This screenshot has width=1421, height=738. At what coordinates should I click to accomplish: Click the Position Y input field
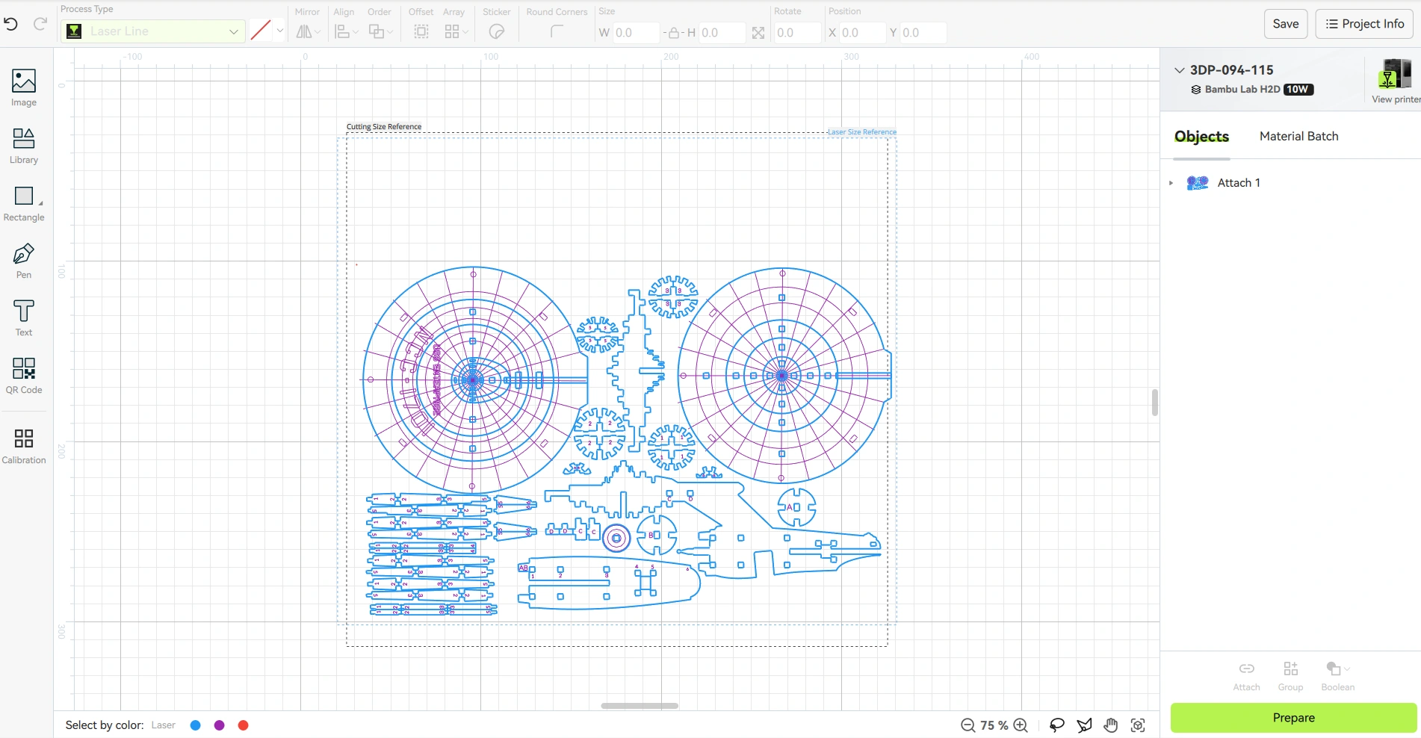click(923, 33)
